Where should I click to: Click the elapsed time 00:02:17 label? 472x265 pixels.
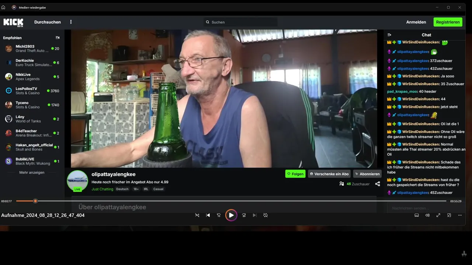[x=6, y=201]
